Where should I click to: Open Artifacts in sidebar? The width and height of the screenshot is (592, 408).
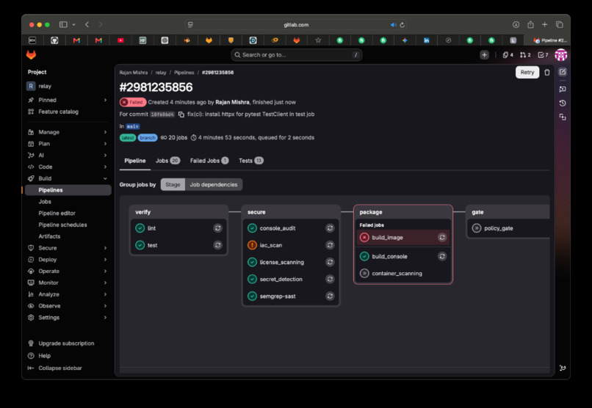click(x=68, y=236)
